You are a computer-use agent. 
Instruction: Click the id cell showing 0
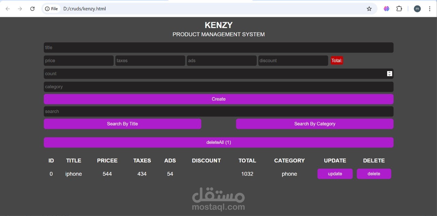pos(51,174)
